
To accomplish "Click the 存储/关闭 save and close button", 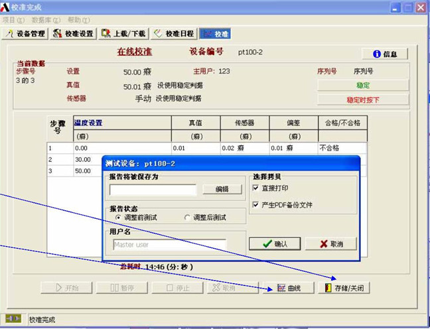I will tap(344, 288).
